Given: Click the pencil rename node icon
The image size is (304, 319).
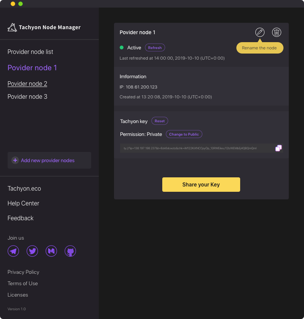Looking at the screenshot, I should pos(260,32).
